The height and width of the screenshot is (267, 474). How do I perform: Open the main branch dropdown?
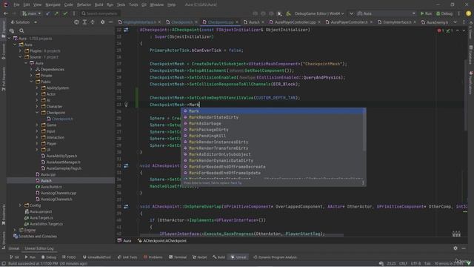(x=31, y=13)
